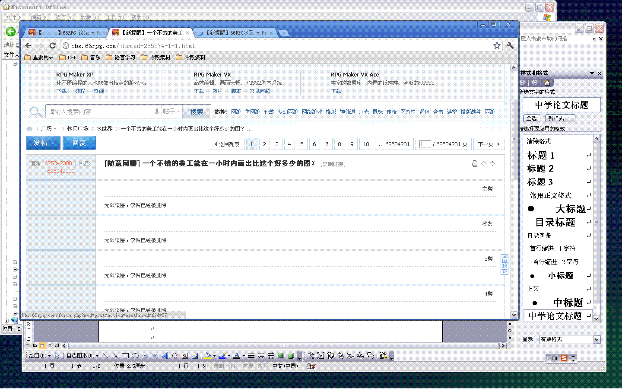The height and width of the screenshot is (389, 622).
Task: Click the microphone voice search icon
Action: point(157,112)
